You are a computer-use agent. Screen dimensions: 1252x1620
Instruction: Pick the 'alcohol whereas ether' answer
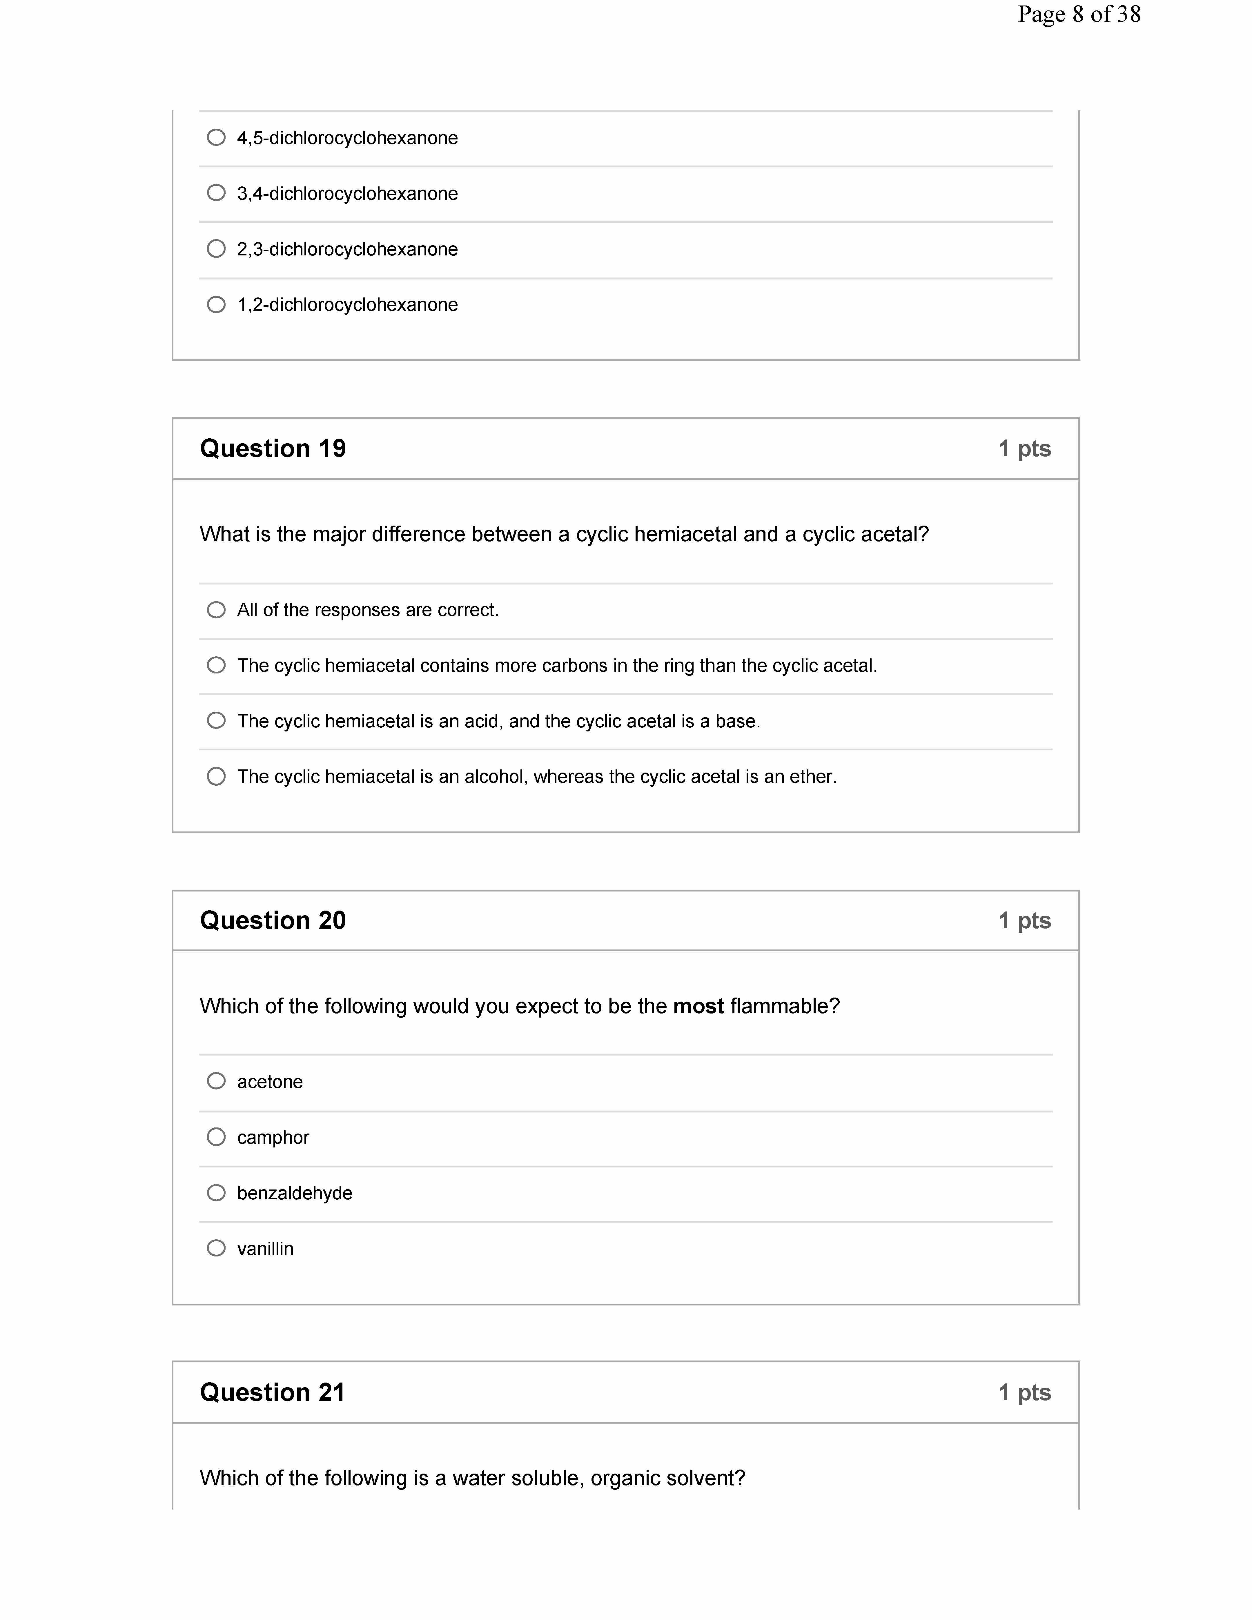click(216, 777)
